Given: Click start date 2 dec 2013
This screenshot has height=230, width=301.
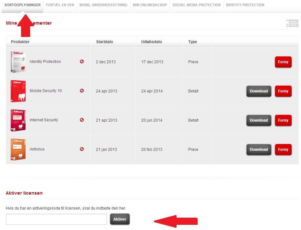Looking at the screenshot, I should (x=106, y=62).
